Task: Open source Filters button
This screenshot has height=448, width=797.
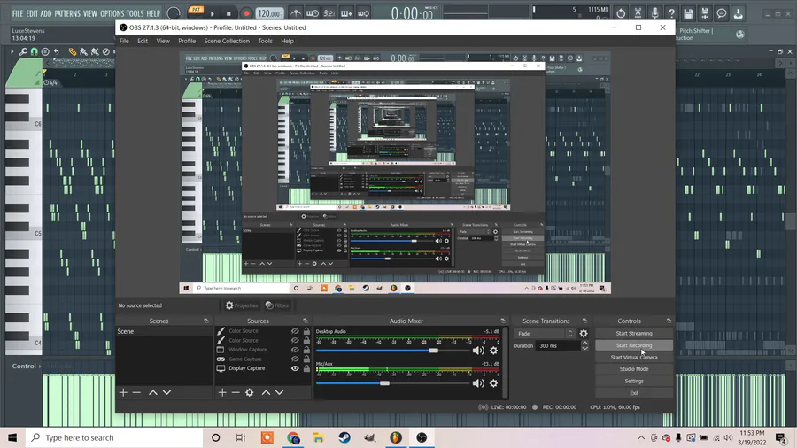Action: click(x=277, y=305)
